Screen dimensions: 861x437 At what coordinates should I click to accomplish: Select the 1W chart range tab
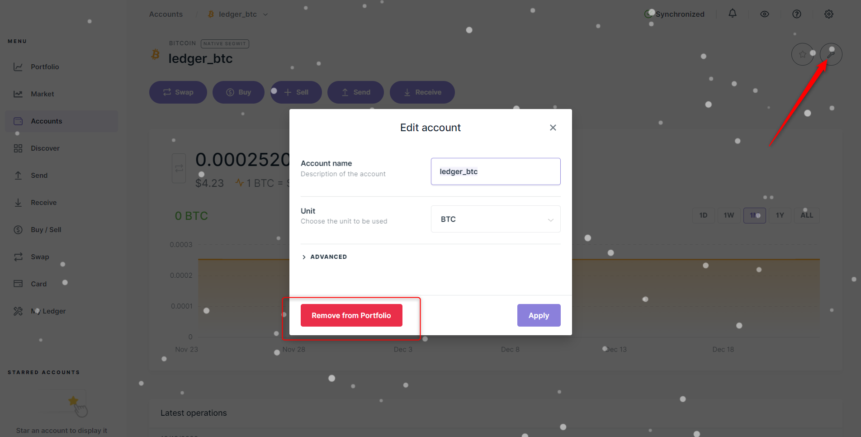[729, 215]
